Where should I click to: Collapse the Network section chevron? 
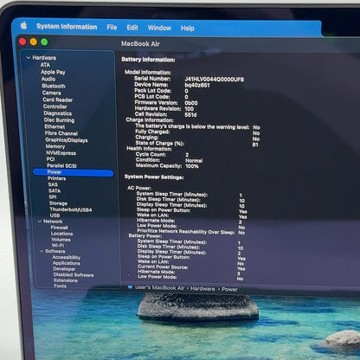40,222
